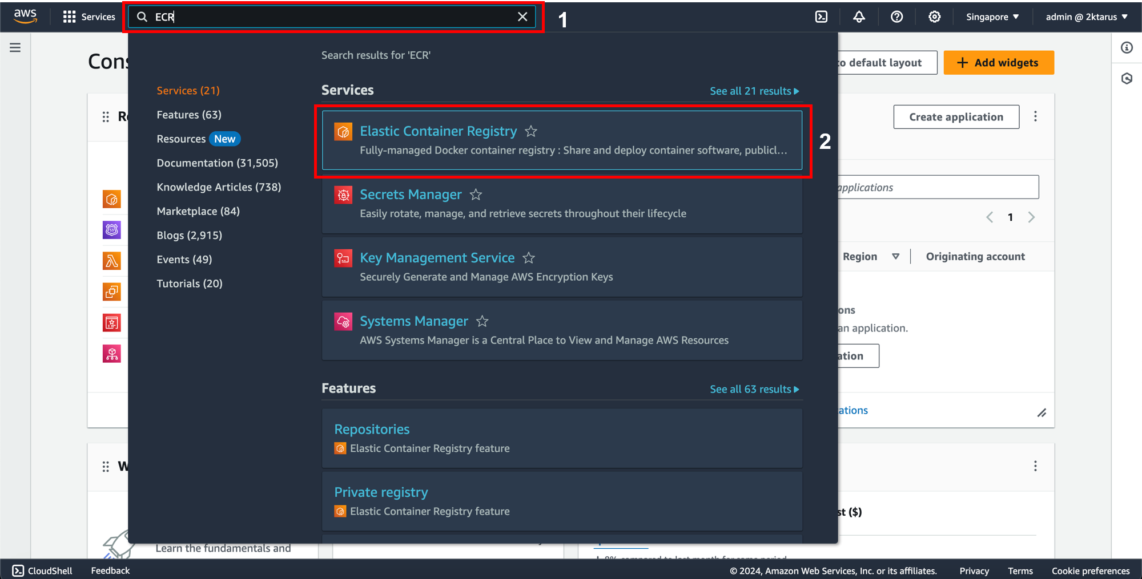Open the Singapore region dropdown

(992, 17)
